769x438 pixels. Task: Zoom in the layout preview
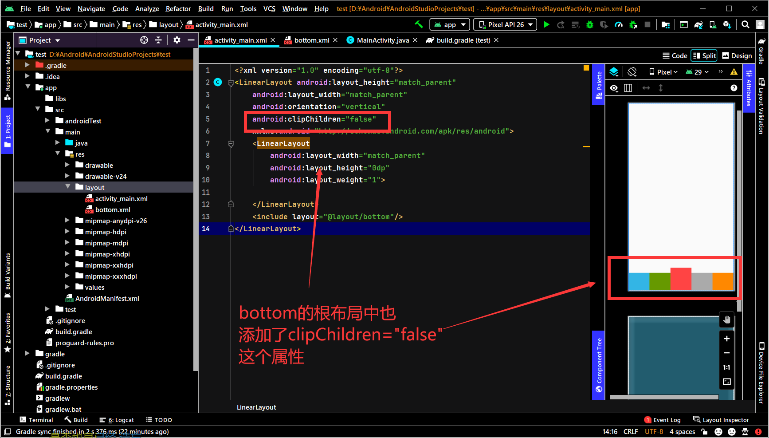tap(726, 339)
